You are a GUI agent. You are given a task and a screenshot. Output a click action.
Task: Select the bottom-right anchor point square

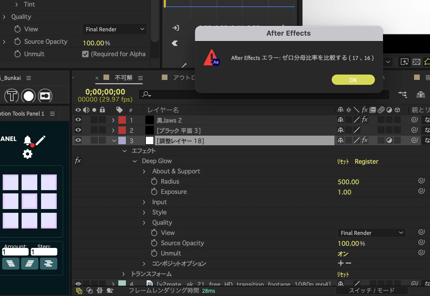(x=49, y=220)
